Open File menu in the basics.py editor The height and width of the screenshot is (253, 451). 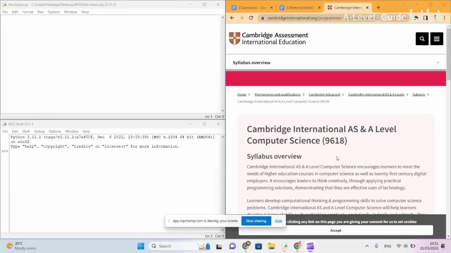(x=5, y=12)
